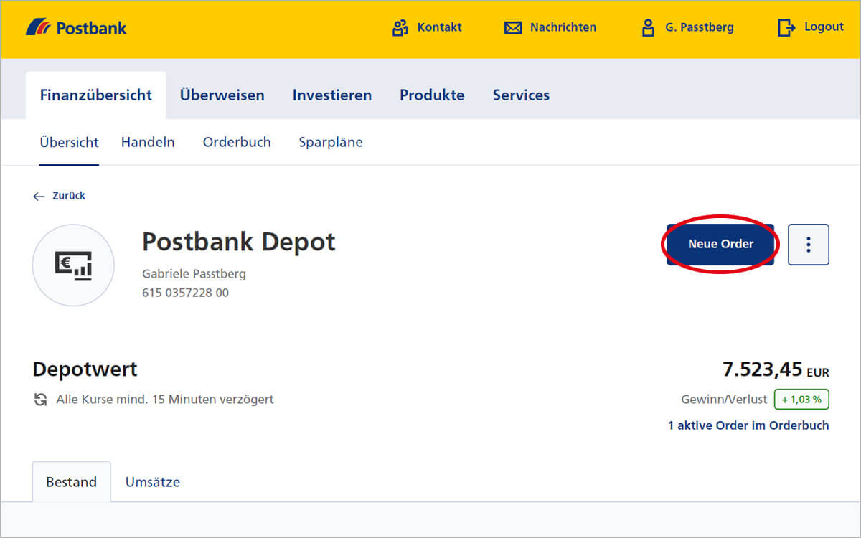Click the back arrow icon
Viewport: 861px width, 538px height.
coord(39,196)
